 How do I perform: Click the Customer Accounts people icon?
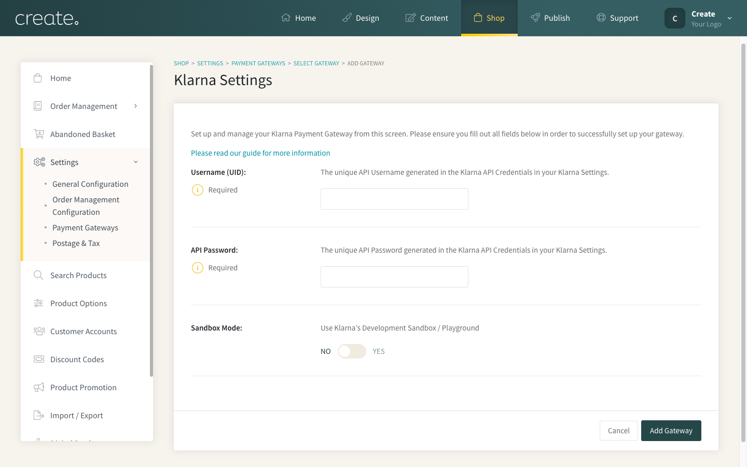click(x=39, y=331)
